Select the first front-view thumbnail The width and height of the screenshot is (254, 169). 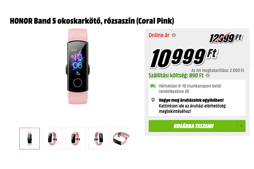(29, 139)
